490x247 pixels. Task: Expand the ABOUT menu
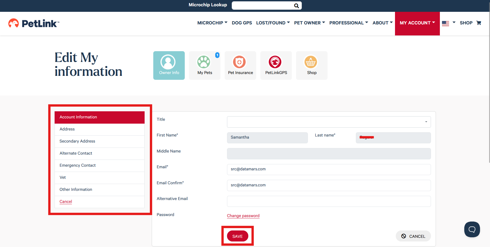pos(383,23)
